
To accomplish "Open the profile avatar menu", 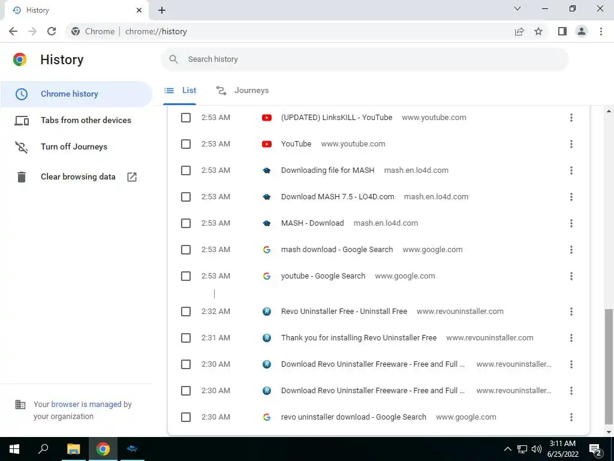I will [x=582, y=31].
